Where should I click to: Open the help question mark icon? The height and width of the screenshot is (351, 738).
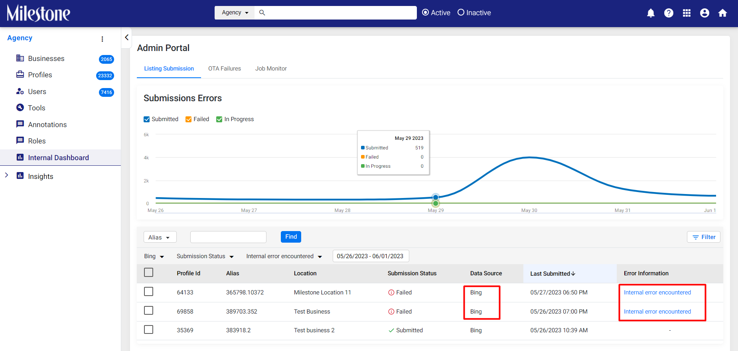669,13
